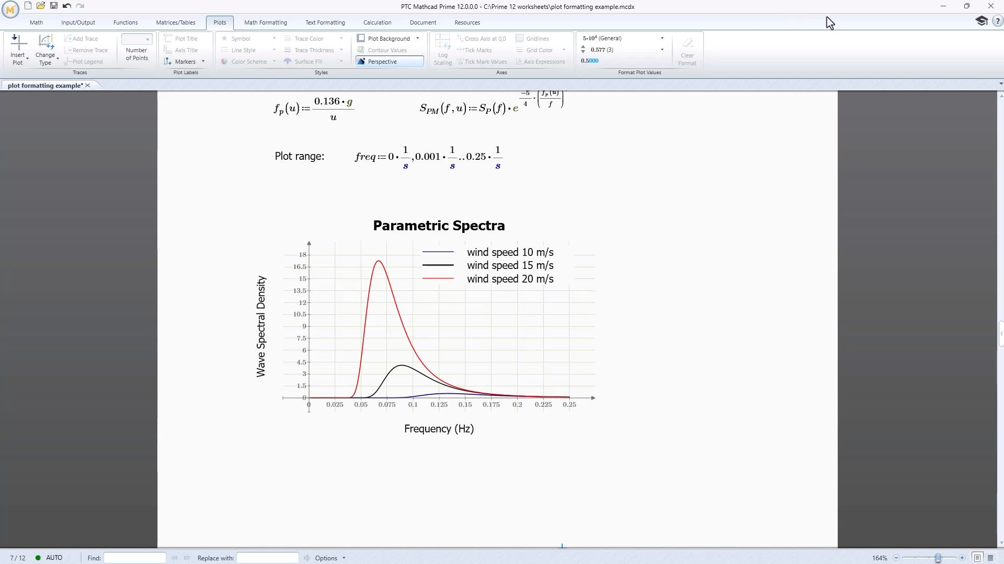
Task: Close the plot formatting example worksheet tab
Action: 88,85
